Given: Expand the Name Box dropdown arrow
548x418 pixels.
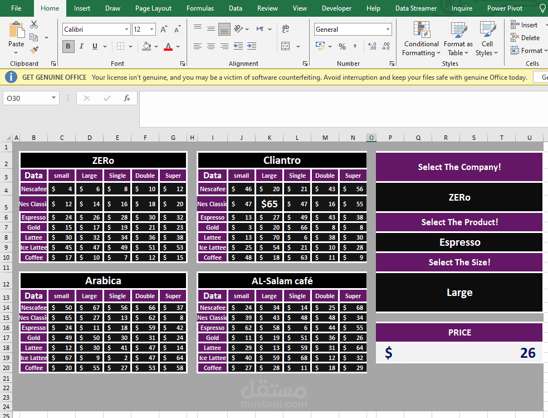Looking at the screenshot, I should click(53, 98).
